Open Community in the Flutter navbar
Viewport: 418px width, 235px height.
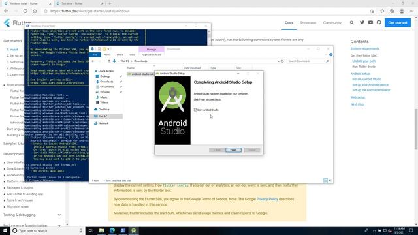[x=332, y=23]
